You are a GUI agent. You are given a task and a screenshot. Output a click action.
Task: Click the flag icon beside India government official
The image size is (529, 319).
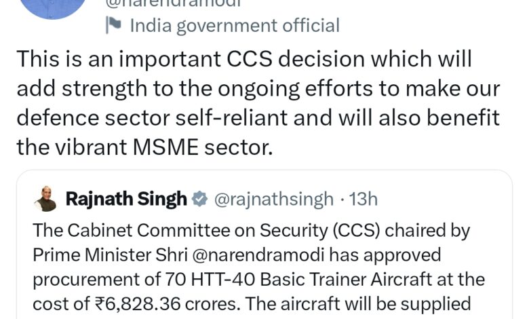113,26
